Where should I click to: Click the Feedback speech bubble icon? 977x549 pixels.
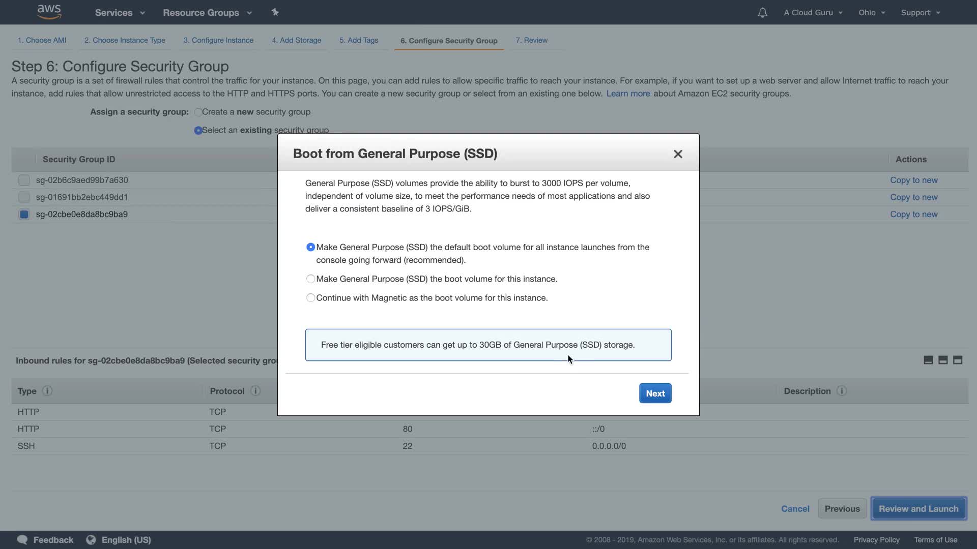[x=22, y=540]
